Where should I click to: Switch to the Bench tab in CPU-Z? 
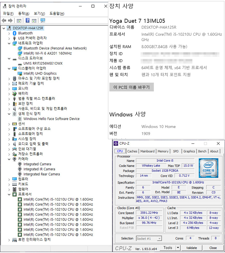[202, 151]
